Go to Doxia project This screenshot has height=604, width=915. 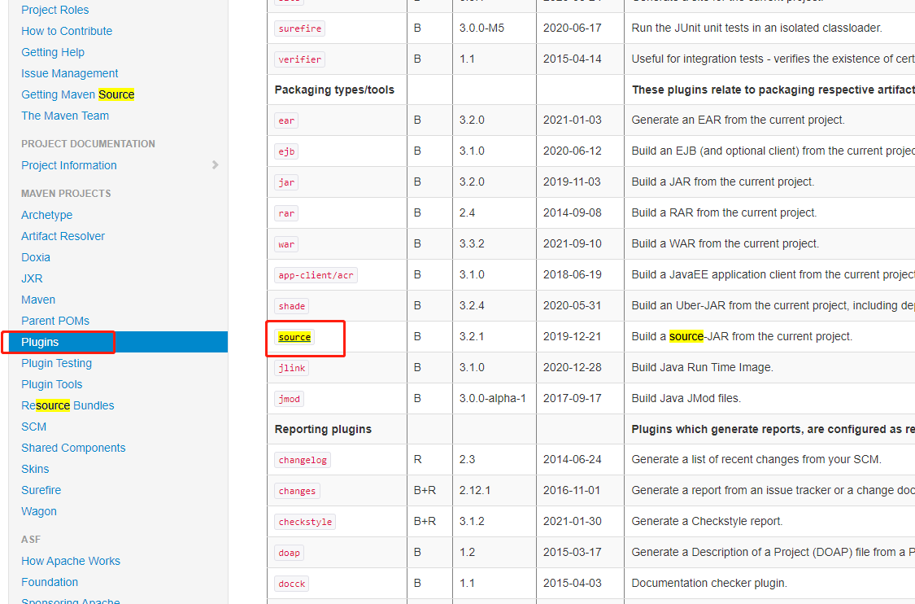coord(36,257)
